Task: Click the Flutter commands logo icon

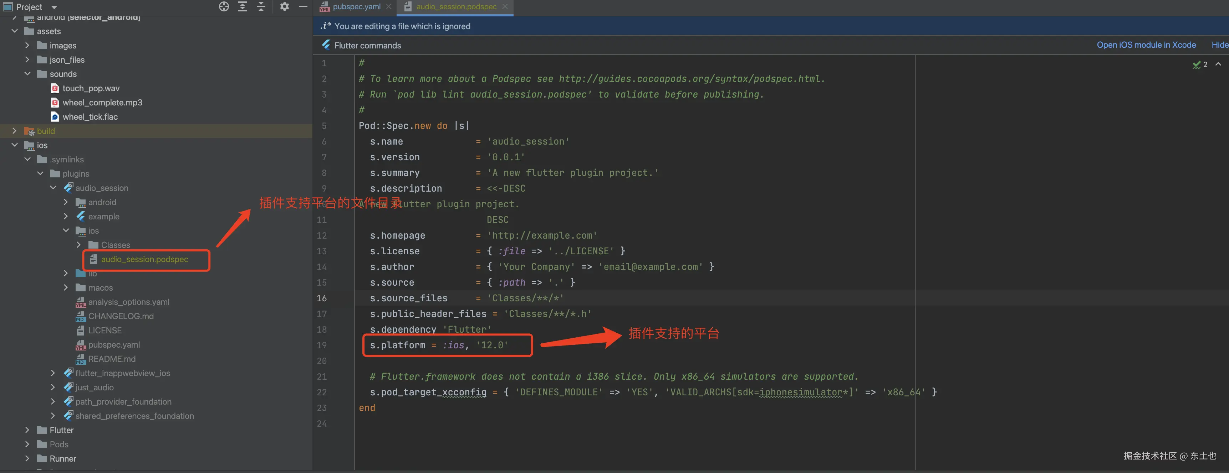Action: tap(326, 45)
